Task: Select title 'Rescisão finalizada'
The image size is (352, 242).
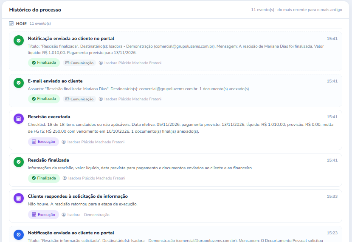Action: [48, 160]
